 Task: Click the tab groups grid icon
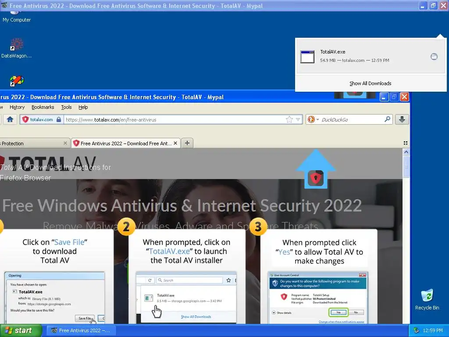click(x=406, y=143)
